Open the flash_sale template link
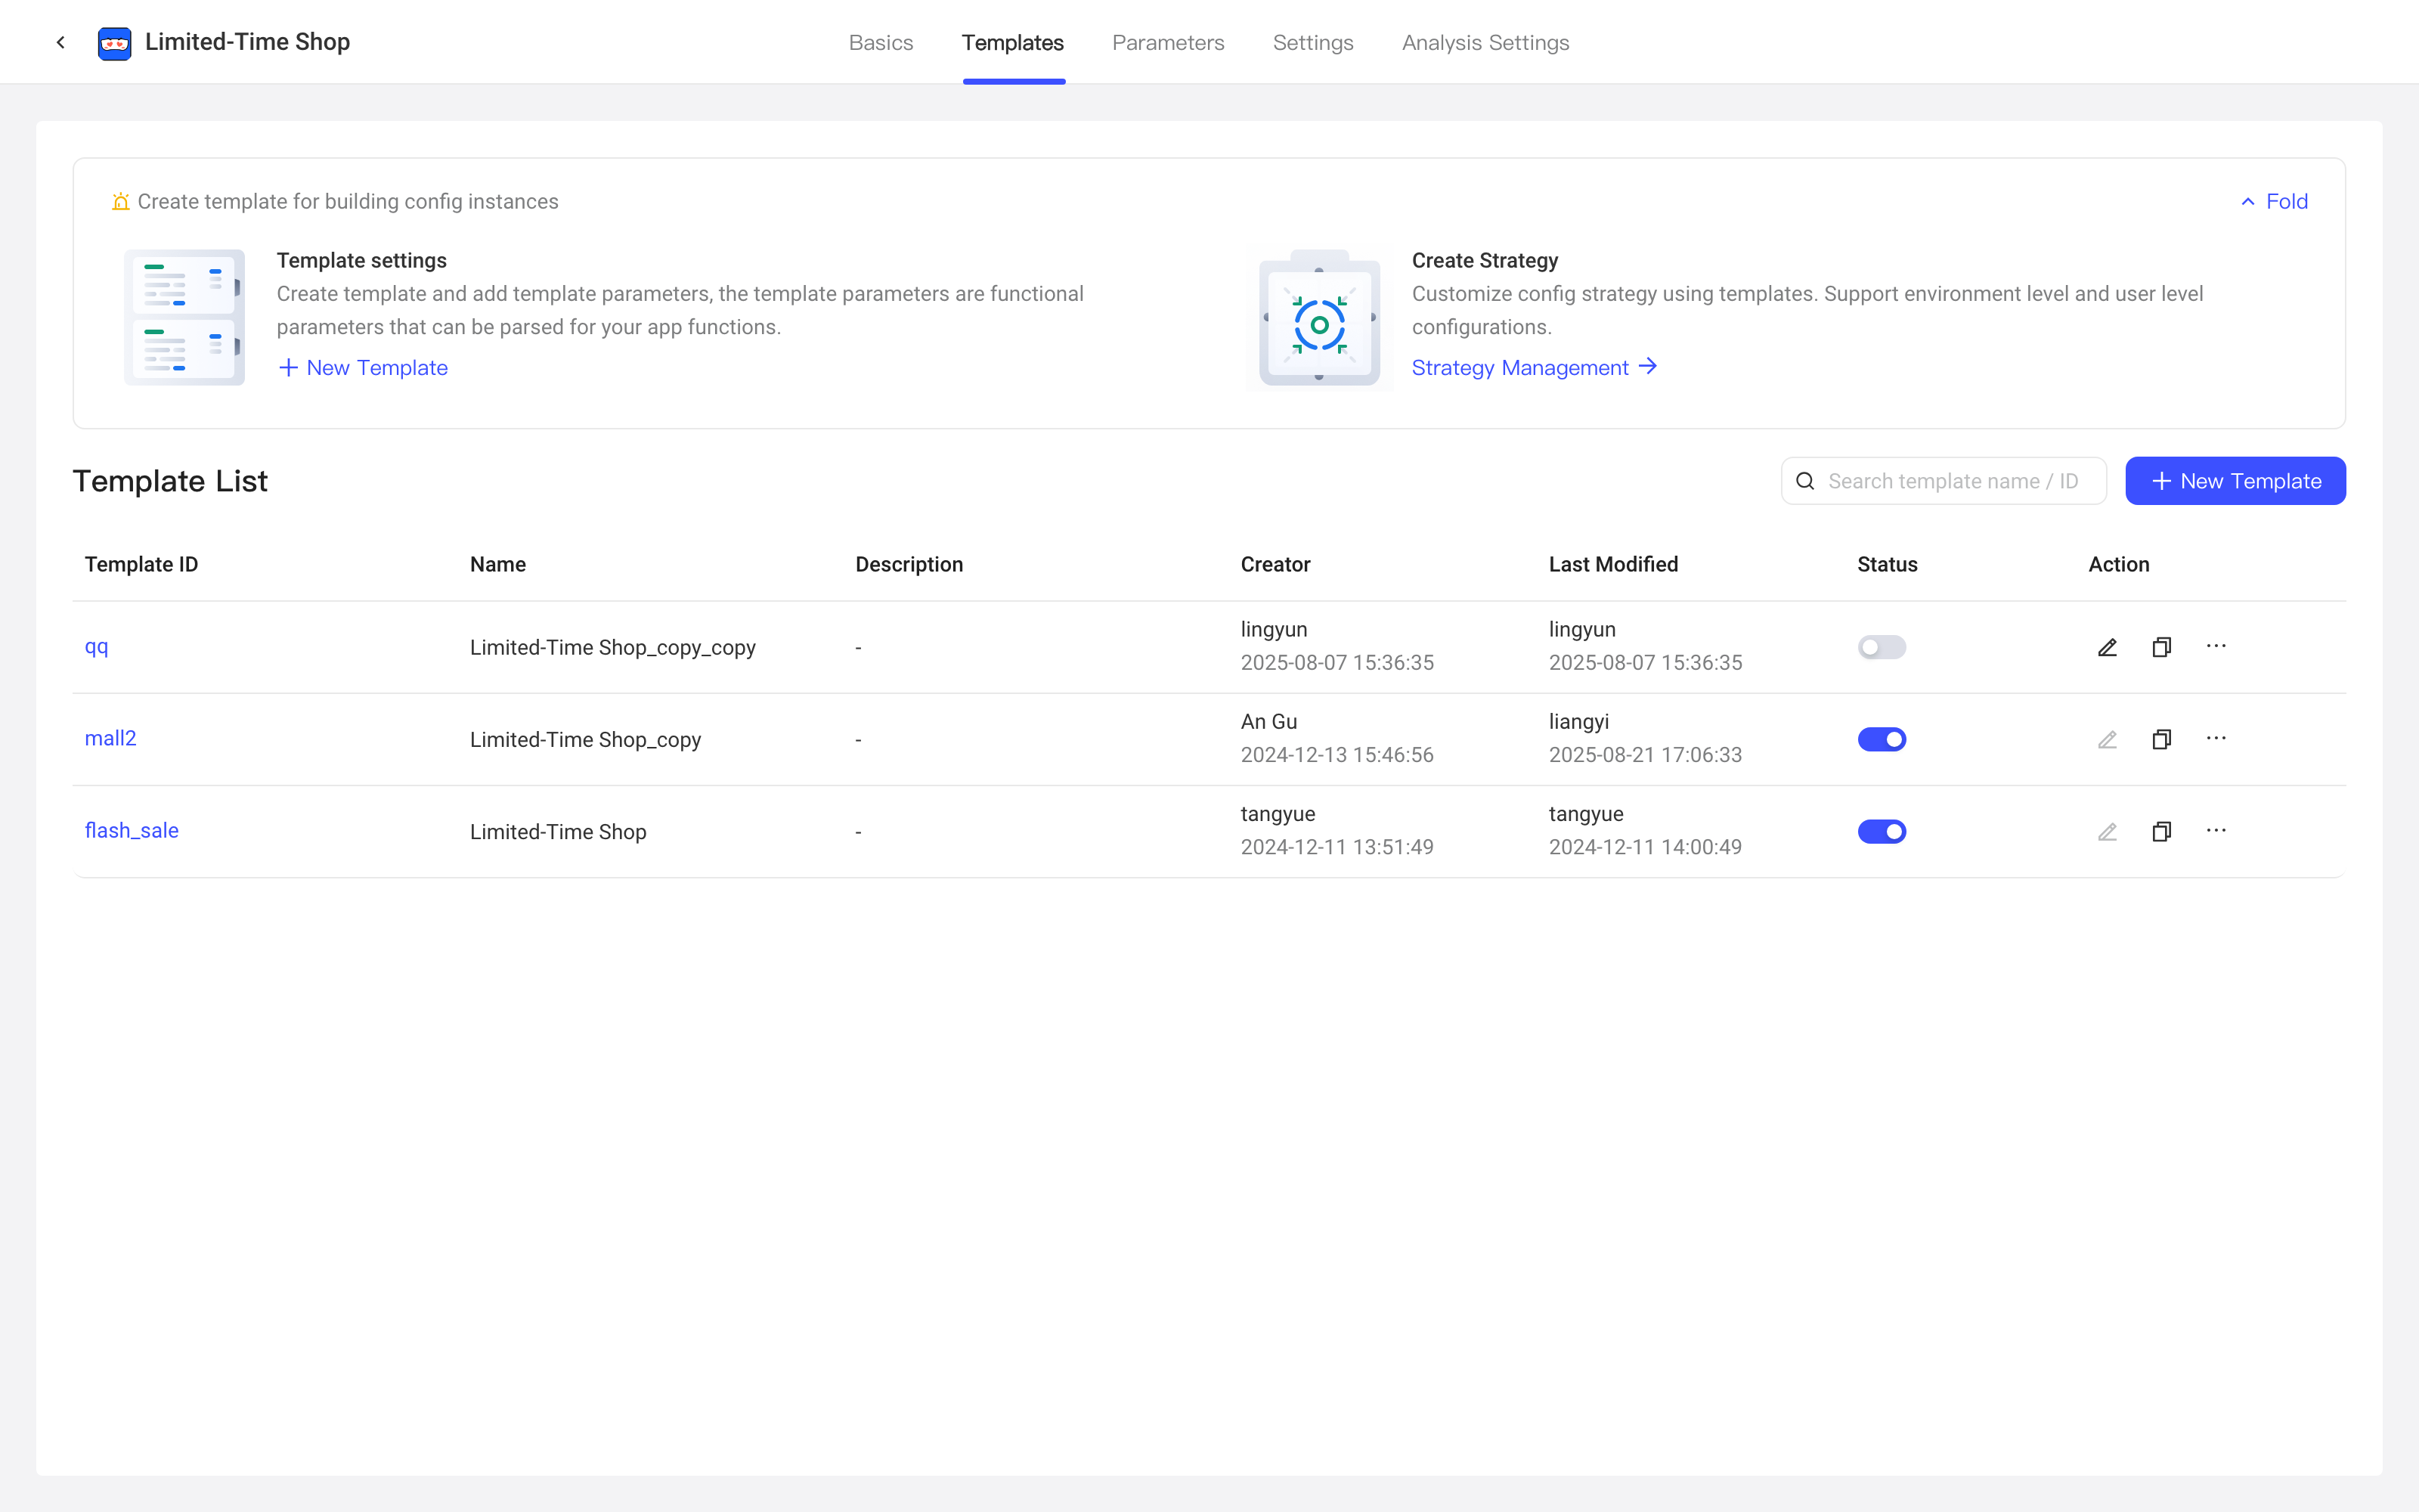Screen dimensions: 2419x1512 (132, 830)
